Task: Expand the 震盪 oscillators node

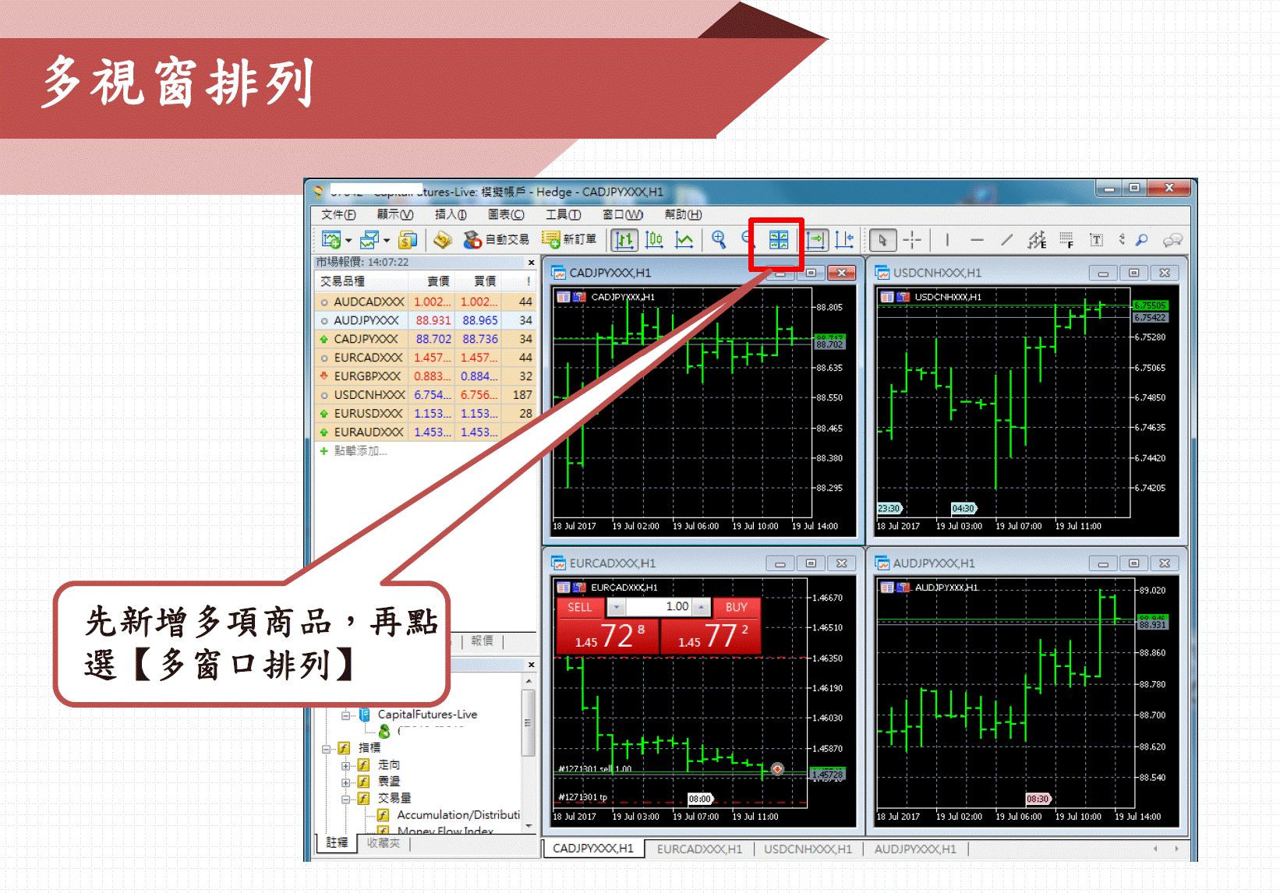Action: pyautogui.click(x=345, y=782)
